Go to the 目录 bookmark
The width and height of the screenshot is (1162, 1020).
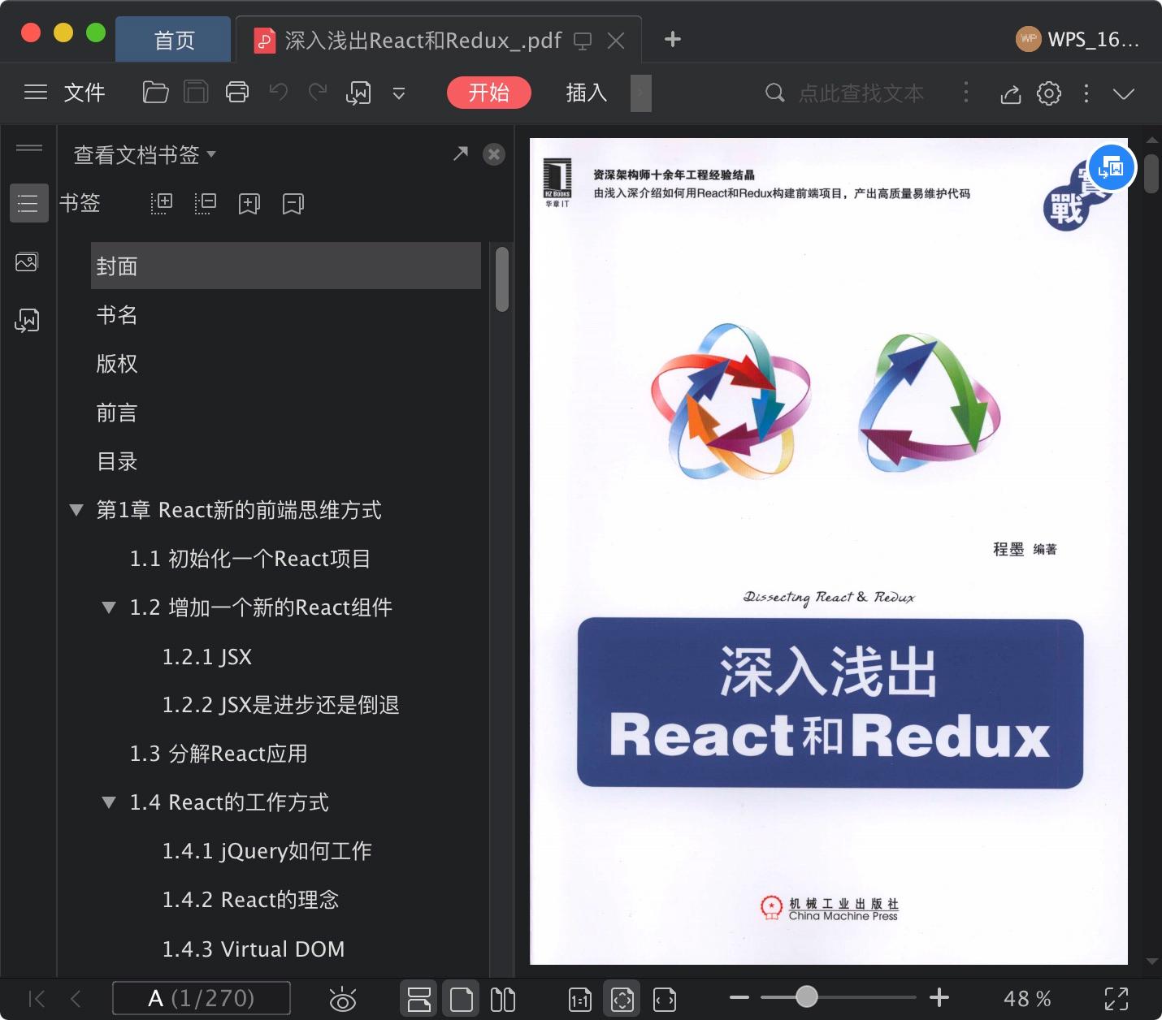pyautogui.click(x=117, y=461)
